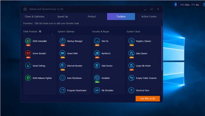Open Empty Folder Scanner icon
This screenshot has height=116, width=205.
(x=131, y=78)
